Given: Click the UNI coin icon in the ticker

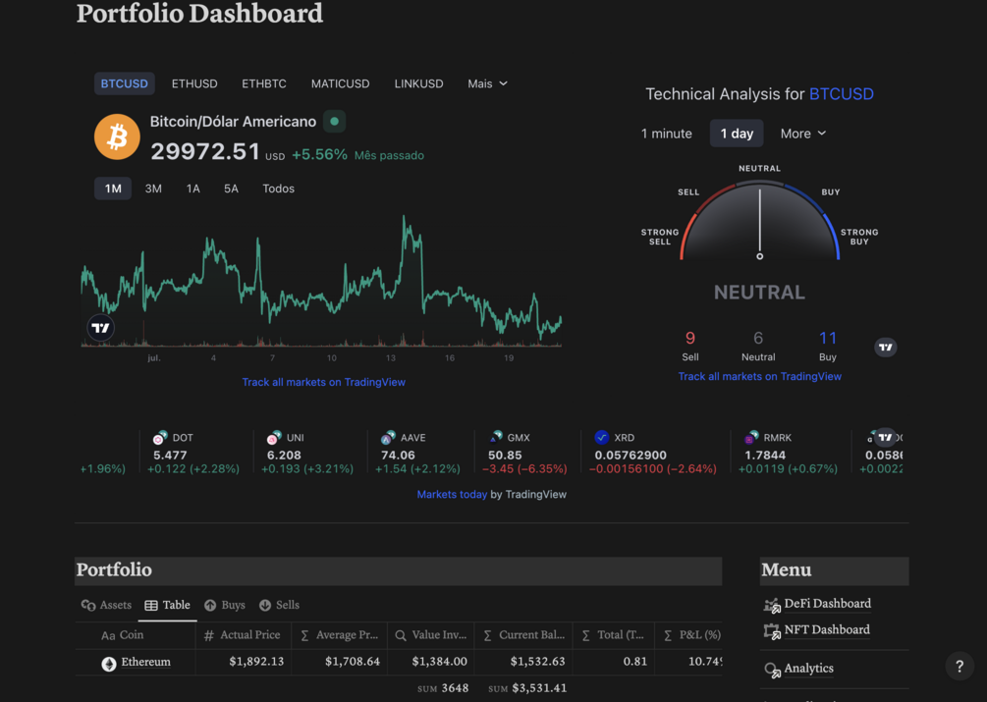Looking at the screenshot, I should coord(274,437).
